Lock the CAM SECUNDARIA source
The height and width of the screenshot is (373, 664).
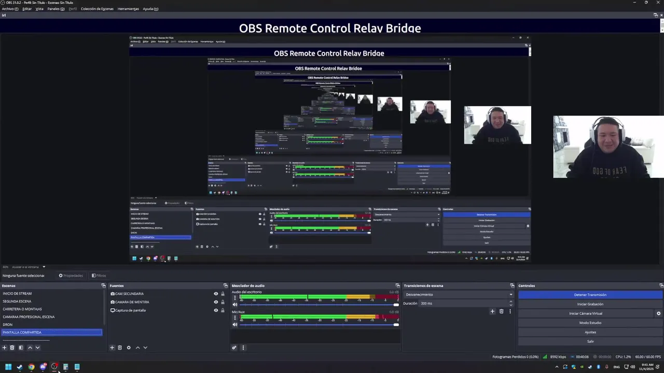pos(223,294)
